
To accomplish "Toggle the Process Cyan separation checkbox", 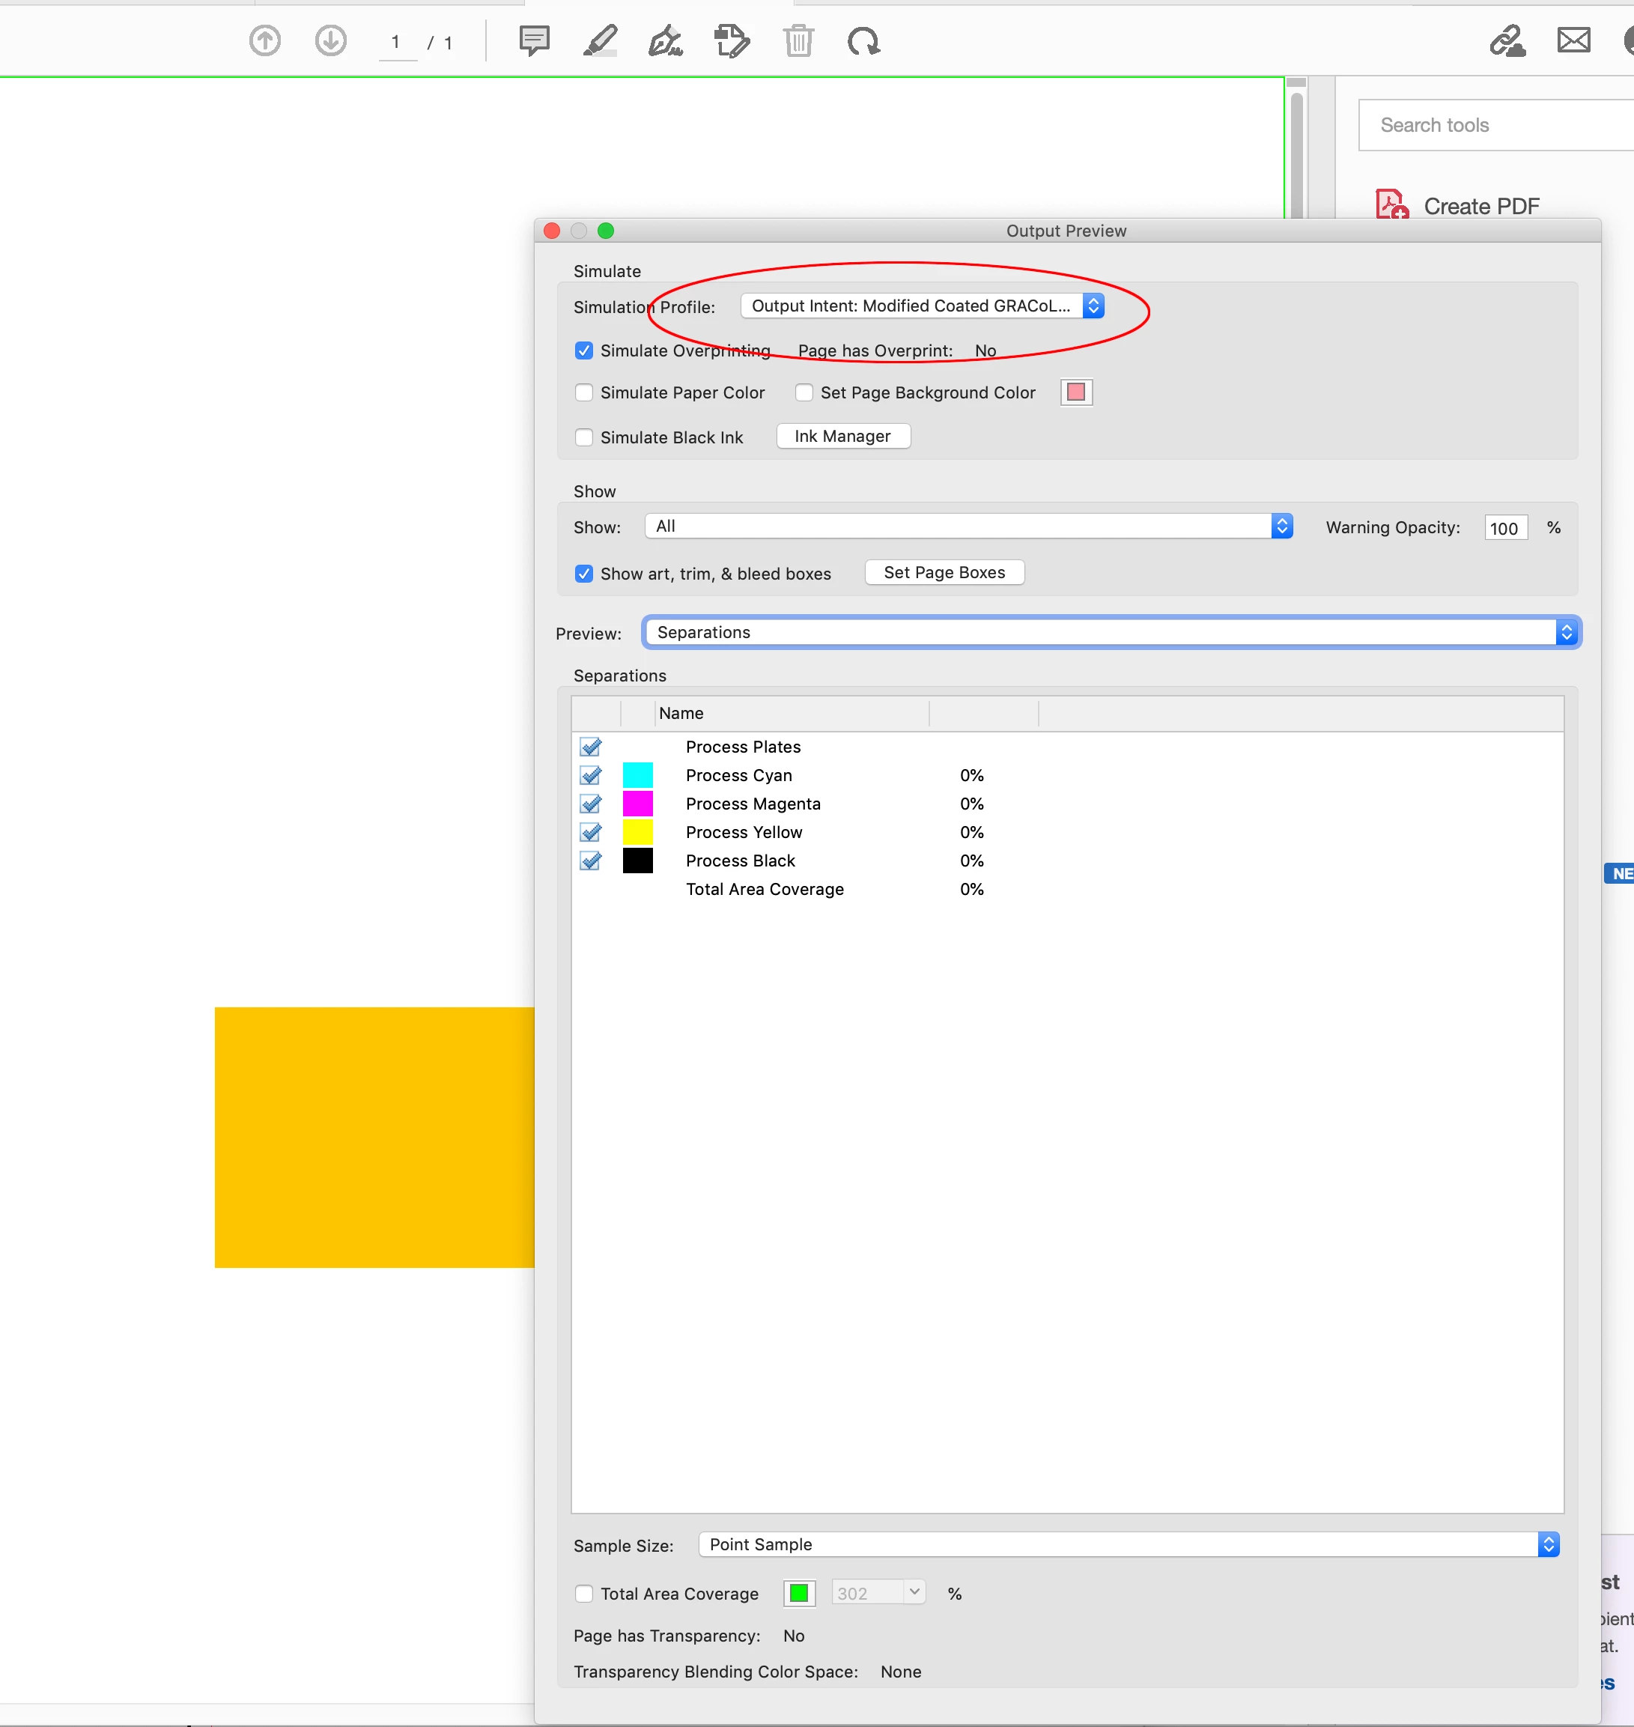I will point(591,775).
